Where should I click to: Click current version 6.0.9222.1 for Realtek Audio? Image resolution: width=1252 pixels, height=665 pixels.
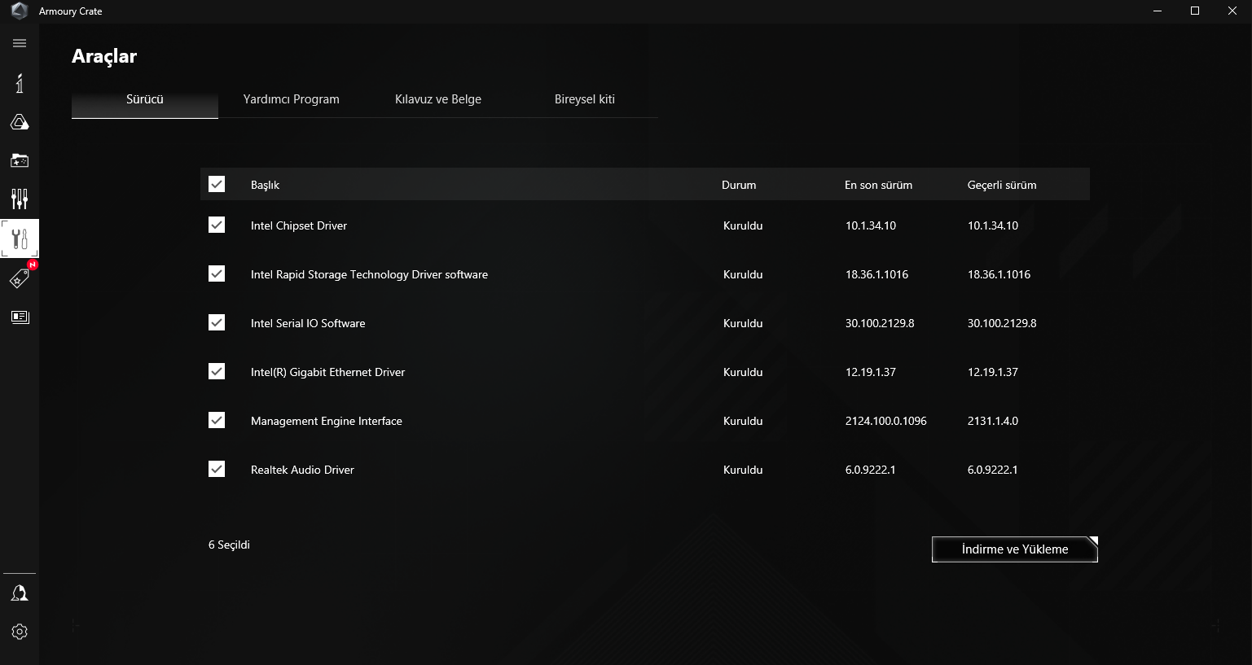tap(993, 470)
